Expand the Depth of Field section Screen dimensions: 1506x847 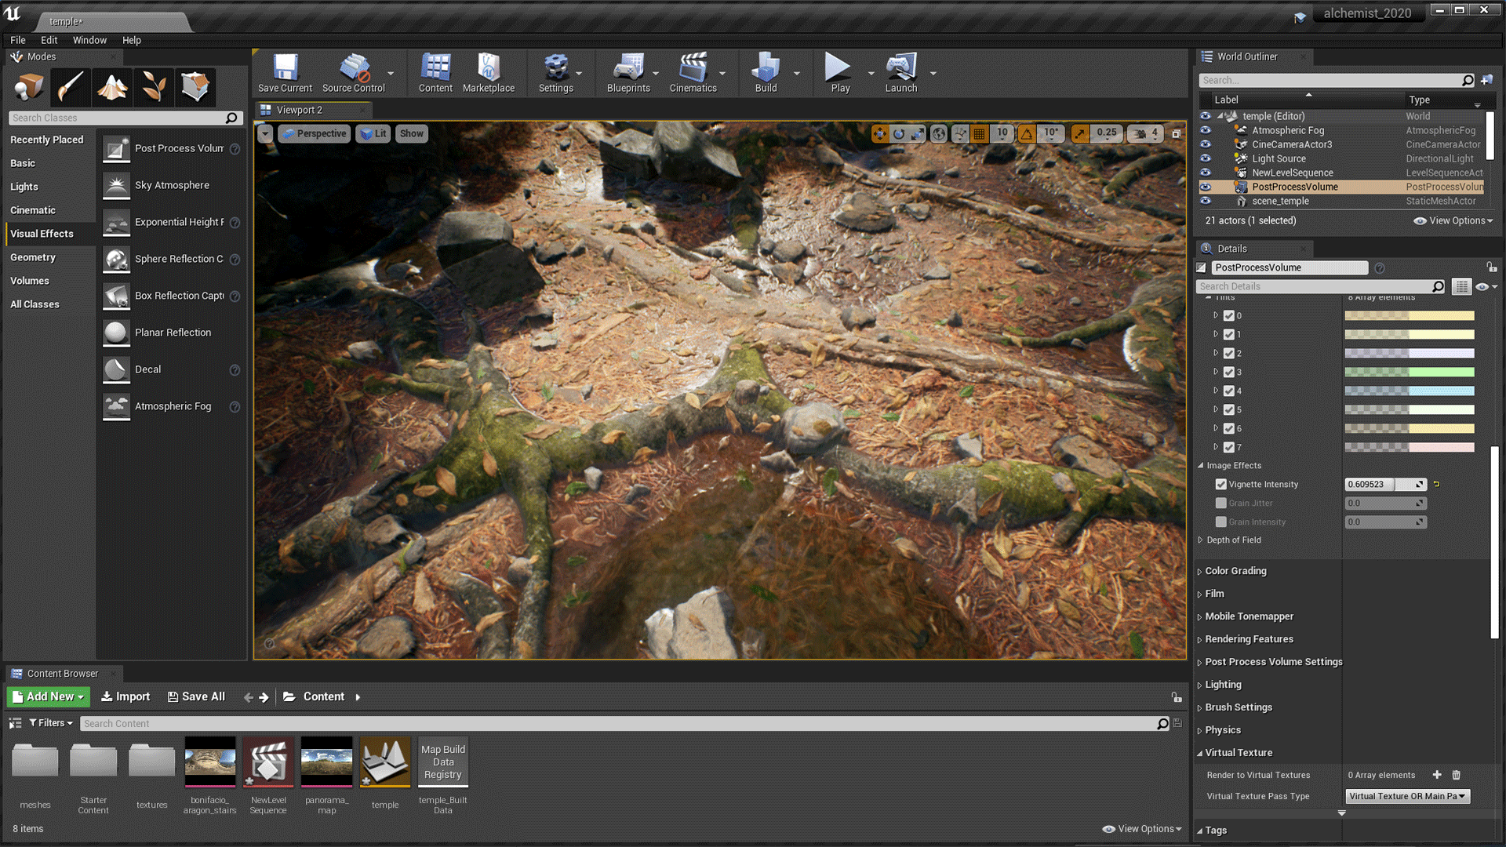click(x=1233, y=540)
